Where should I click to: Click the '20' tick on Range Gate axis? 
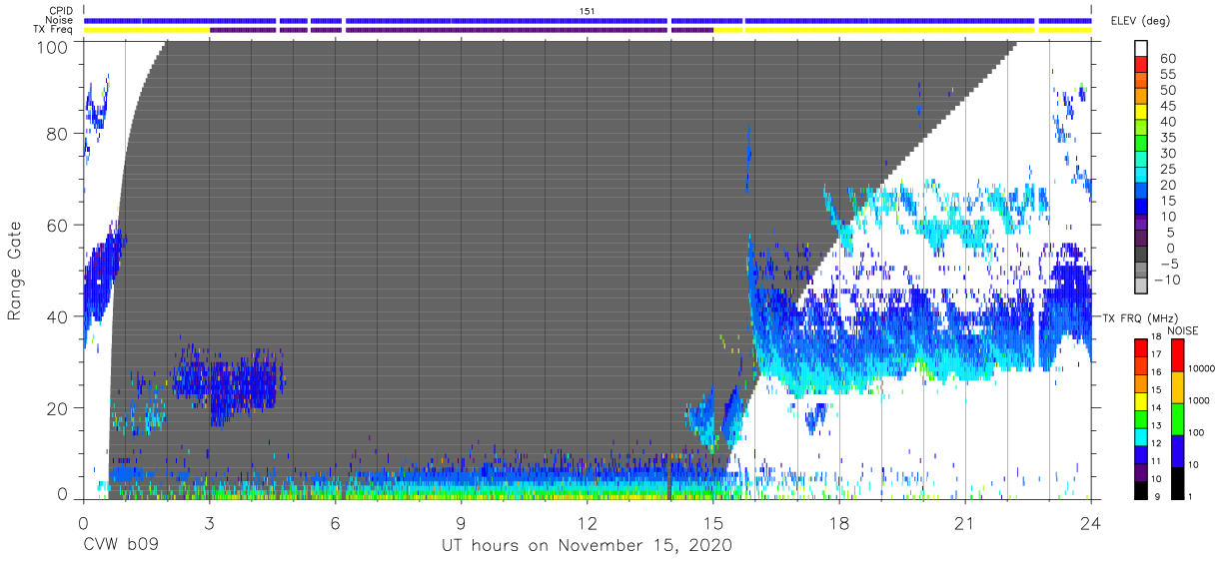tap(58, 408)
